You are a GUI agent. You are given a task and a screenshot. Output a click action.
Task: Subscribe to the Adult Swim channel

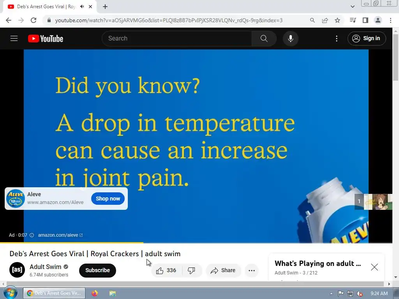pos(97,270)
